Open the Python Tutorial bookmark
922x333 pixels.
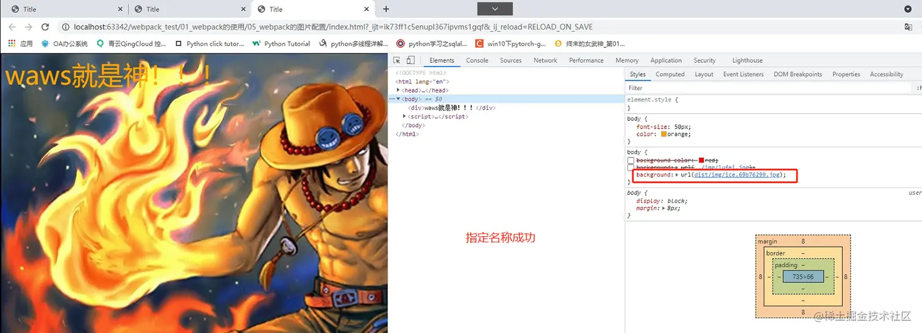[281, 44]
